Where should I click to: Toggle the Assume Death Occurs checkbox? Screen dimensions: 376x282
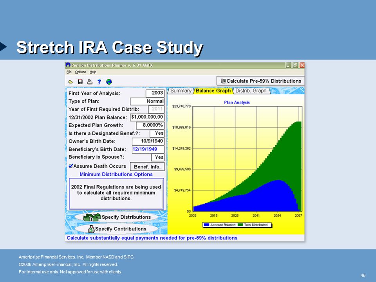[71, 166]
